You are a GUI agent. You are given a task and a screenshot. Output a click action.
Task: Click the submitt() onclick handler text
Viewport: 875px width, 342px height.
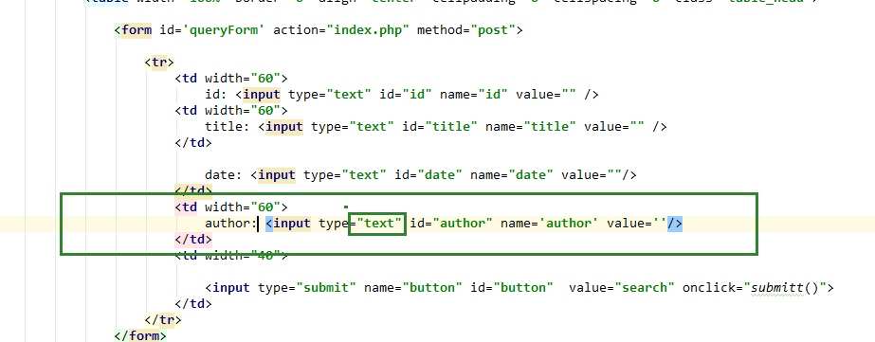(785, 288)
